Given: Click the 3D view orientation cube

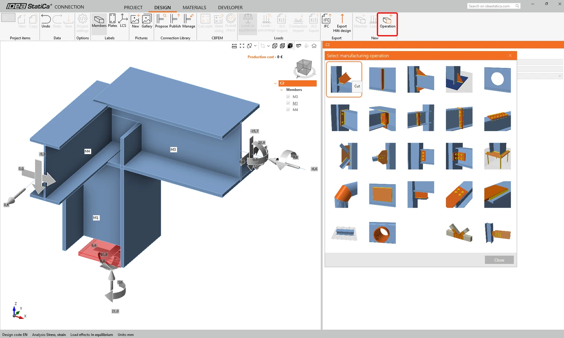Looking at the screenshot, I should pyautogui.click(x=304, y=68).
